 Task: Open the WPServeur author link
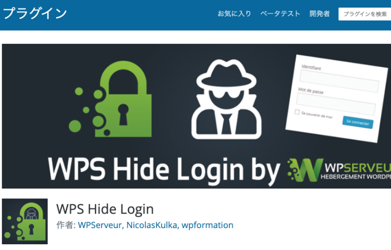100,225
